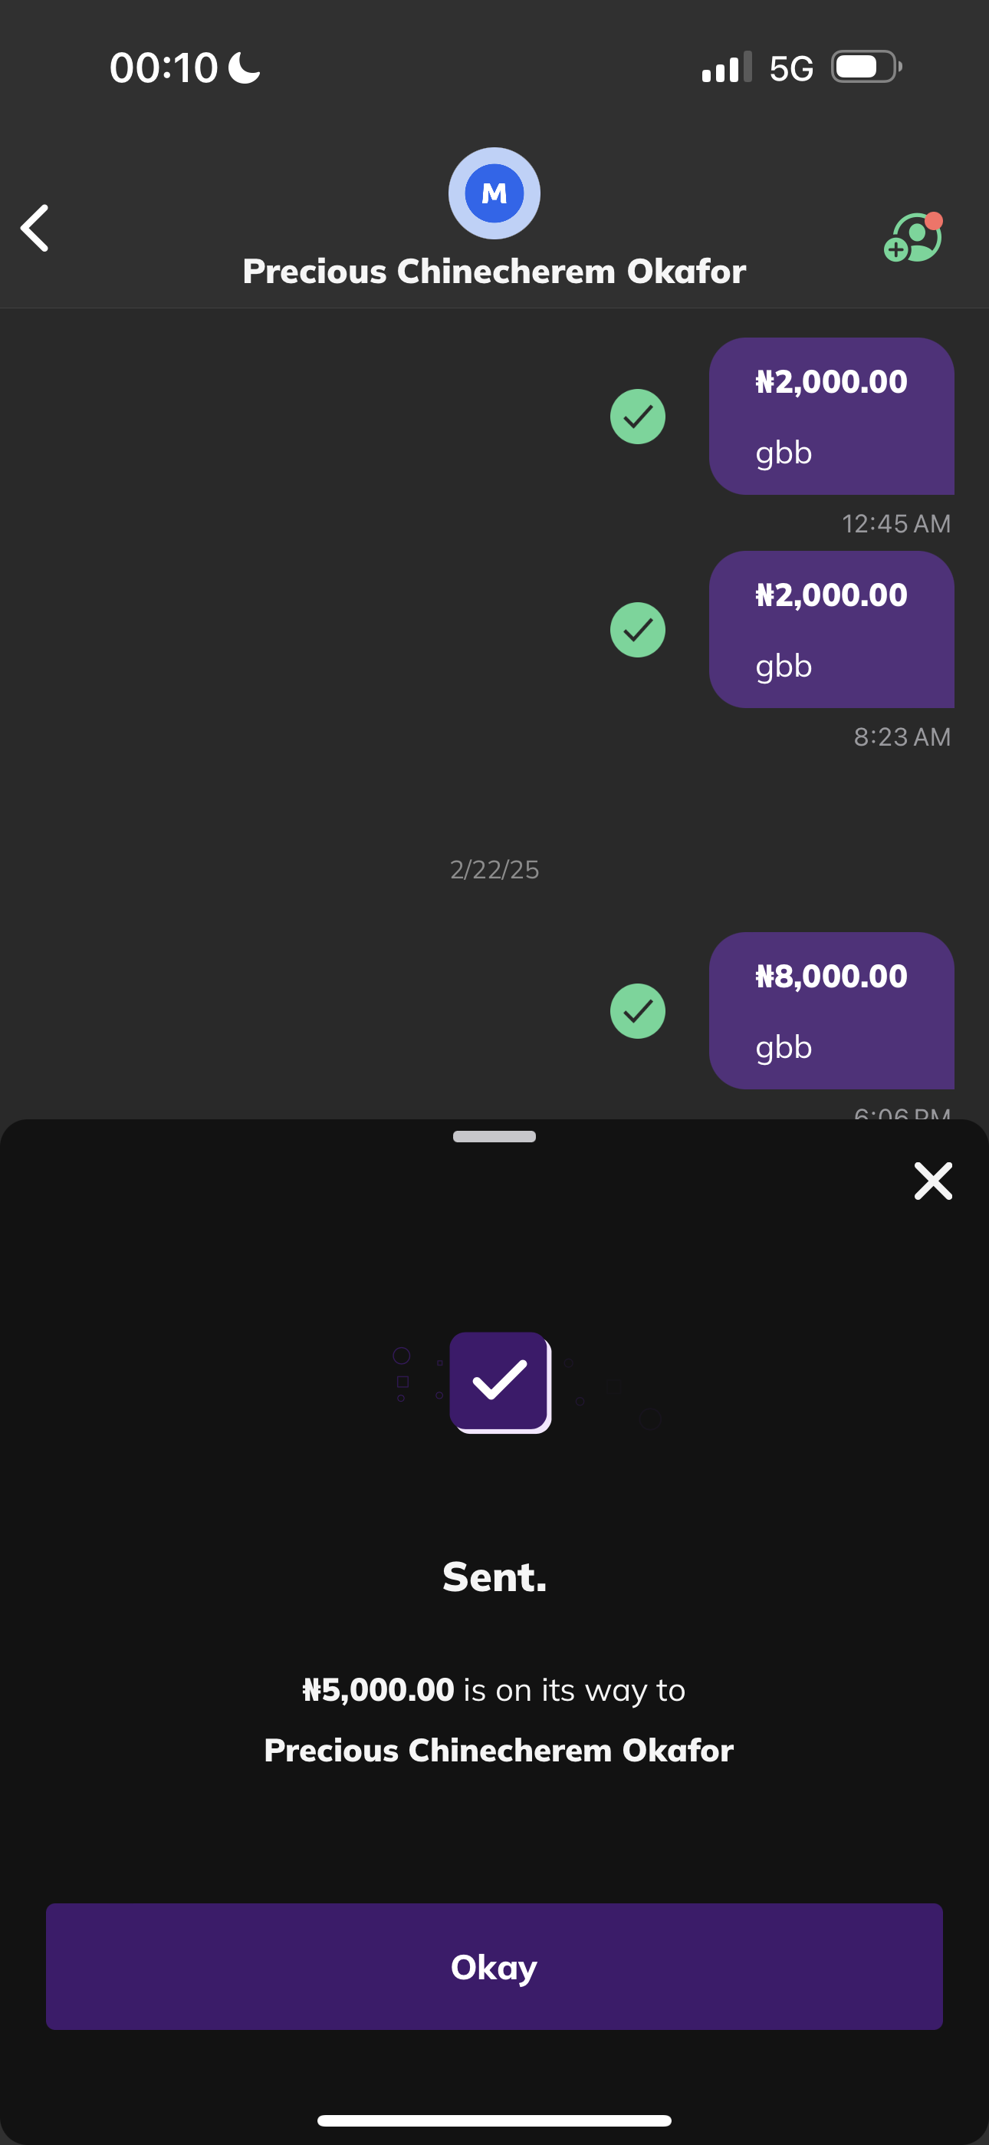Tap the 00:10 status bar clock

coord(164,68)
